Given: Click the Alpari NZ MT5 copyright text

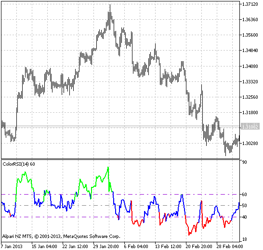Looking at the screenshot, I should tap(61, 237).
